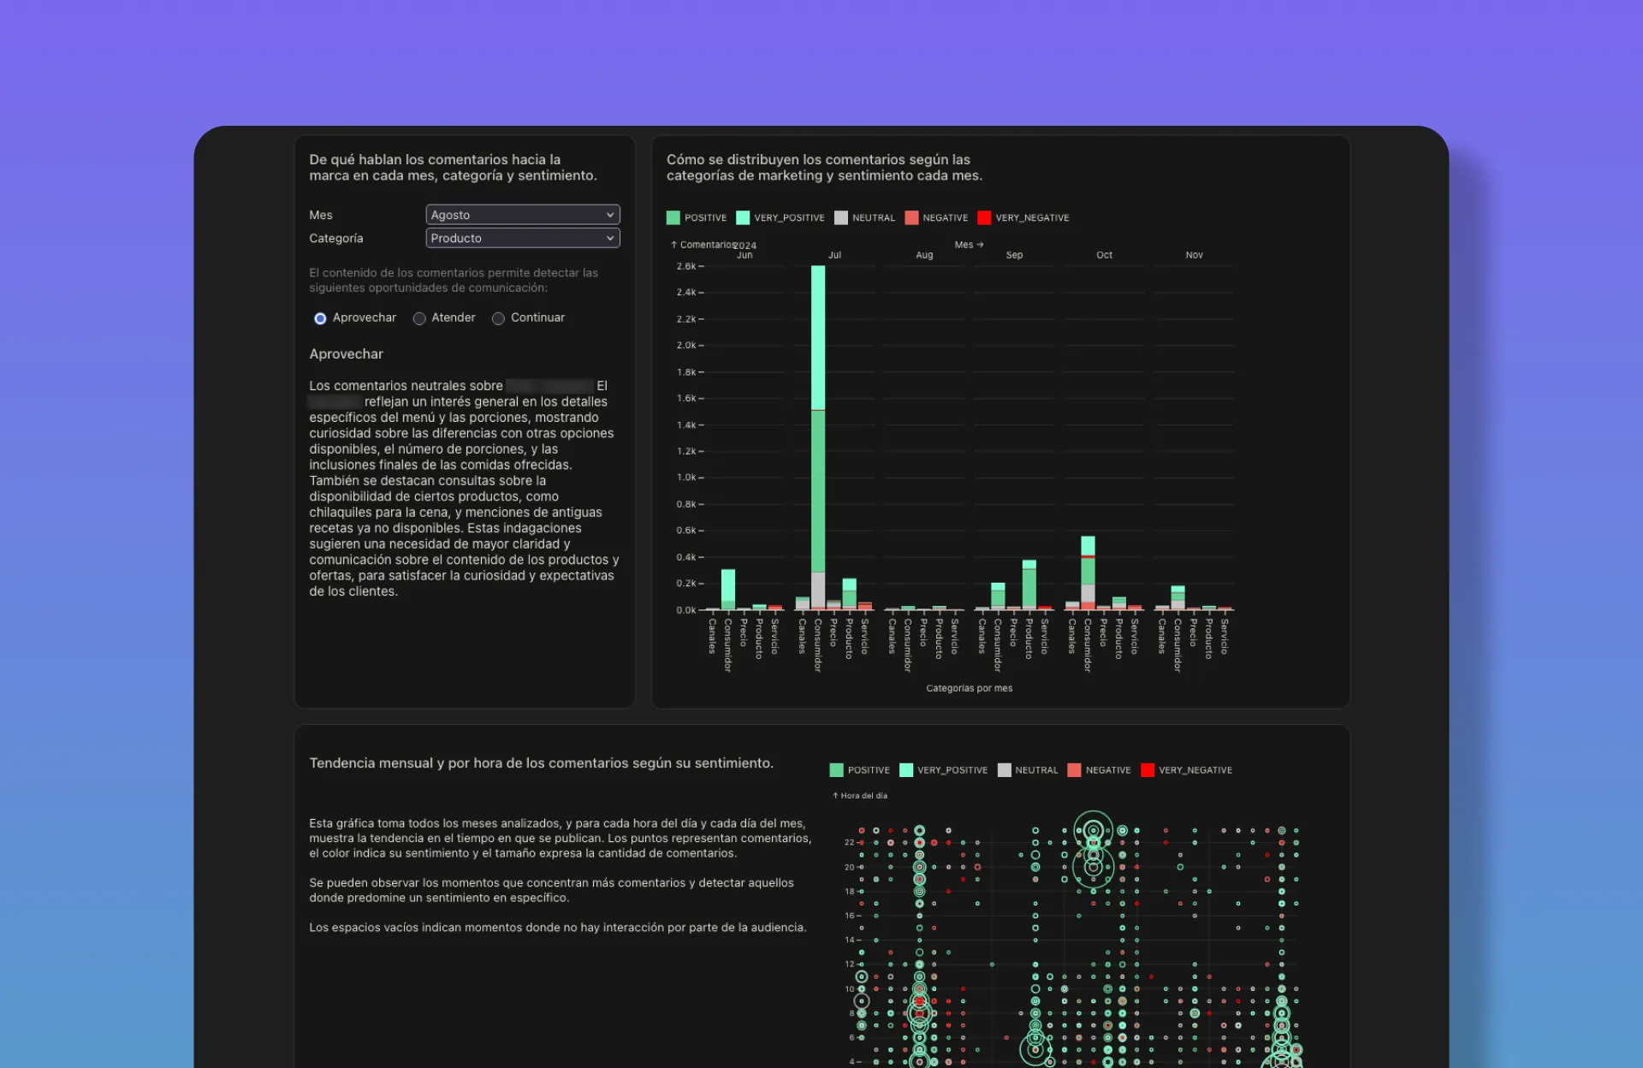Click the Jul month label
This screenshot has width=1643, height=1068.
[x=835, y=255]
